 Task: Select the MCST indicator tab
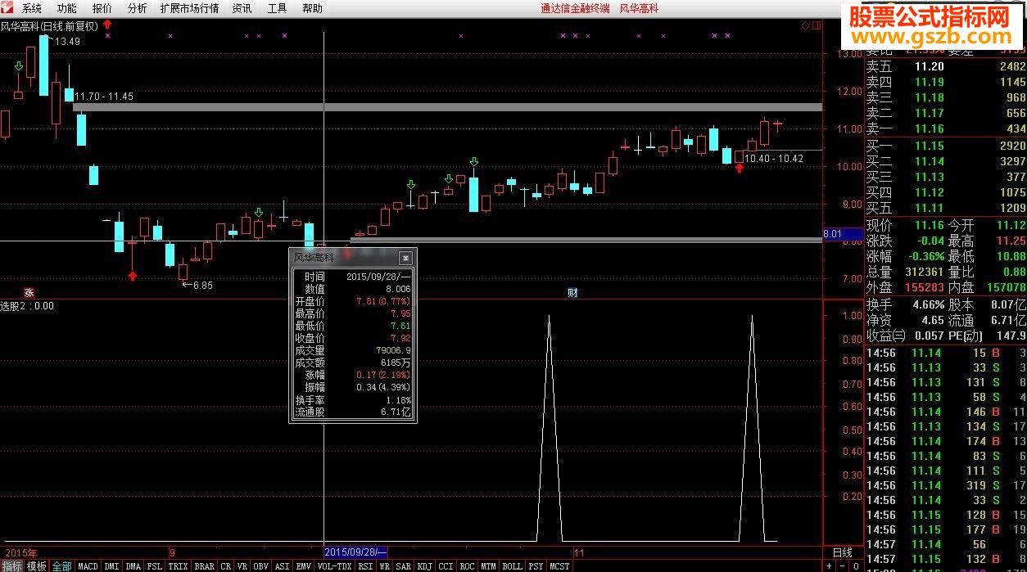[560, 565]
